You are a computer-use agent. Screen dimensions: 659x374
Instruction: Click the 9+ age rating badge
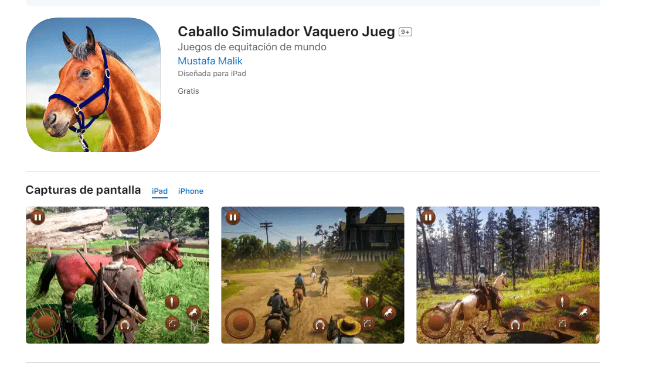tap(405, 32)
